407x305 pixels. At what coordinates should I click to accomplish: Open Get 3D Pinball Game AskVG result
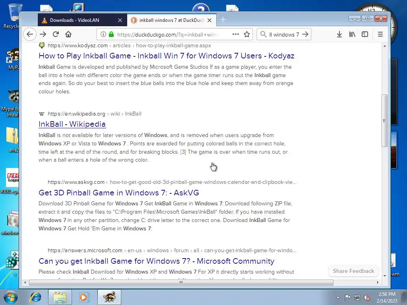[x=119, y=193]
